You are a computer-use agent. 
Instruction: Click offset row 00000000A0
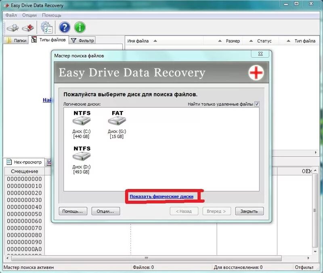click(x=24, y=249)
